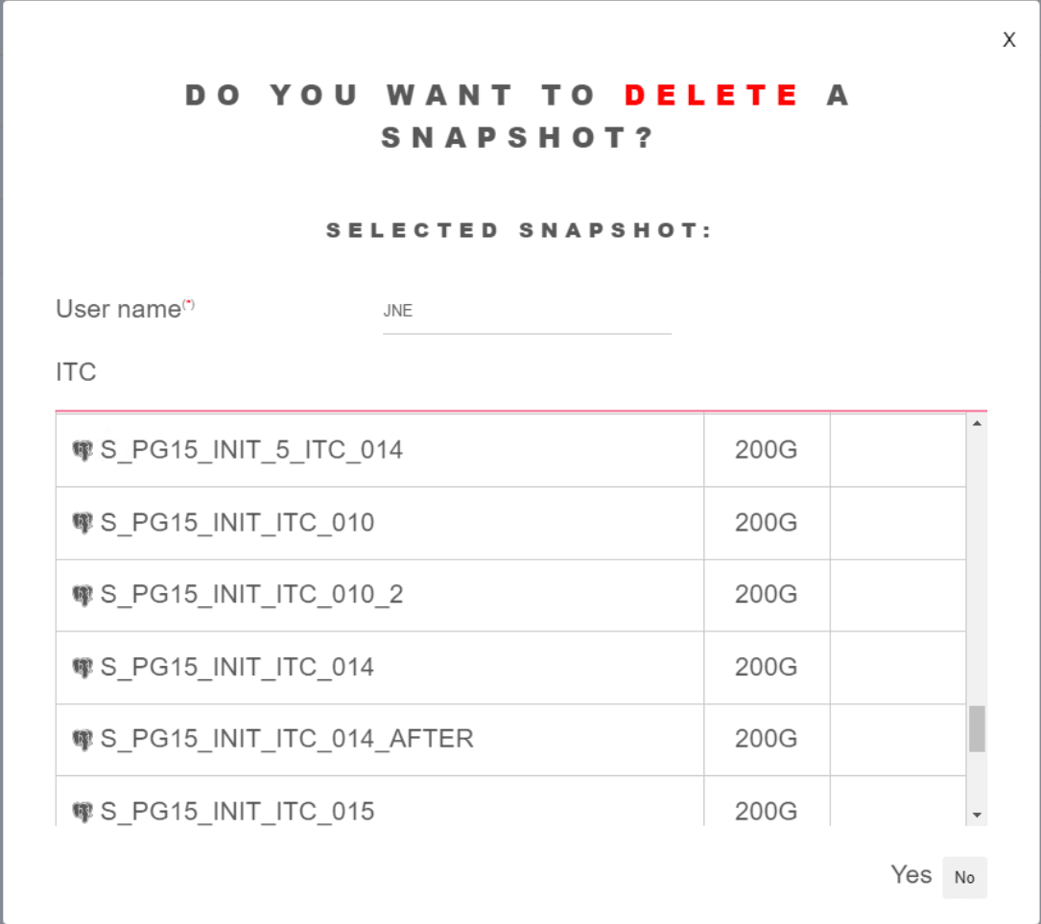Click the snapshot list scrollbar thumb
Image resolution: width=1041 pixels, height=924 pixels.
tap(977, 729)
